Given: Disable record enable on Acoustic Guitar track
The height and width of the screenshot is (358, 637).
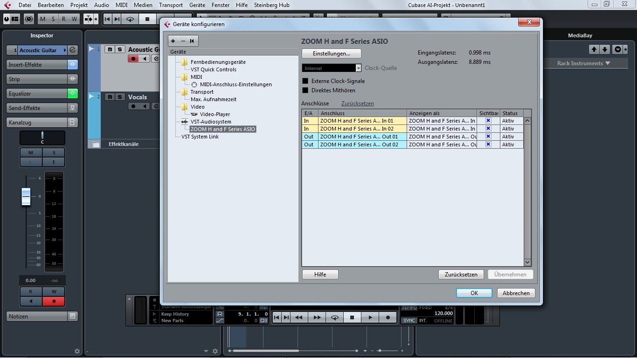Looking at the screenshot, I should (x=133, y=59).
